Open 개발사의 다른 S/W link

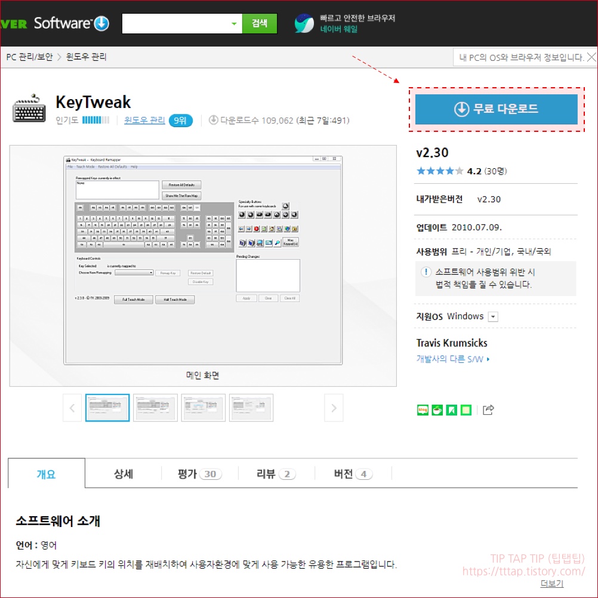(453, 359)
